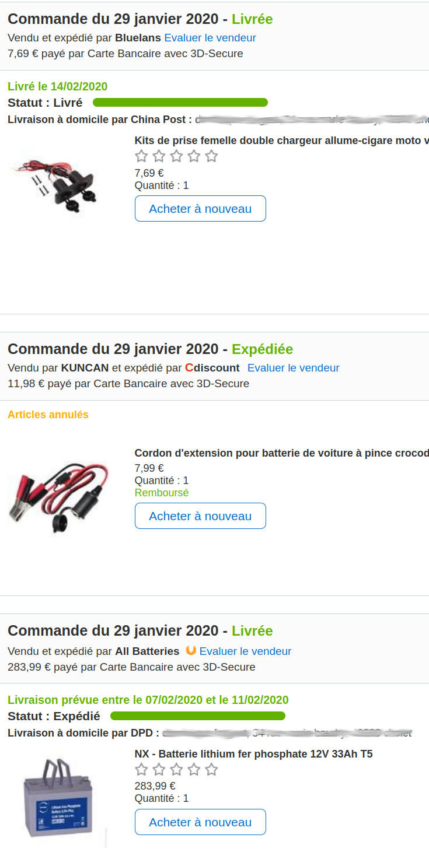Image resolution: width=429 pixels, height=866 pixels.
Task: Open Evaluer le vendeur for Bluelans
Action: pyautogui.click(x=210, y=38)
